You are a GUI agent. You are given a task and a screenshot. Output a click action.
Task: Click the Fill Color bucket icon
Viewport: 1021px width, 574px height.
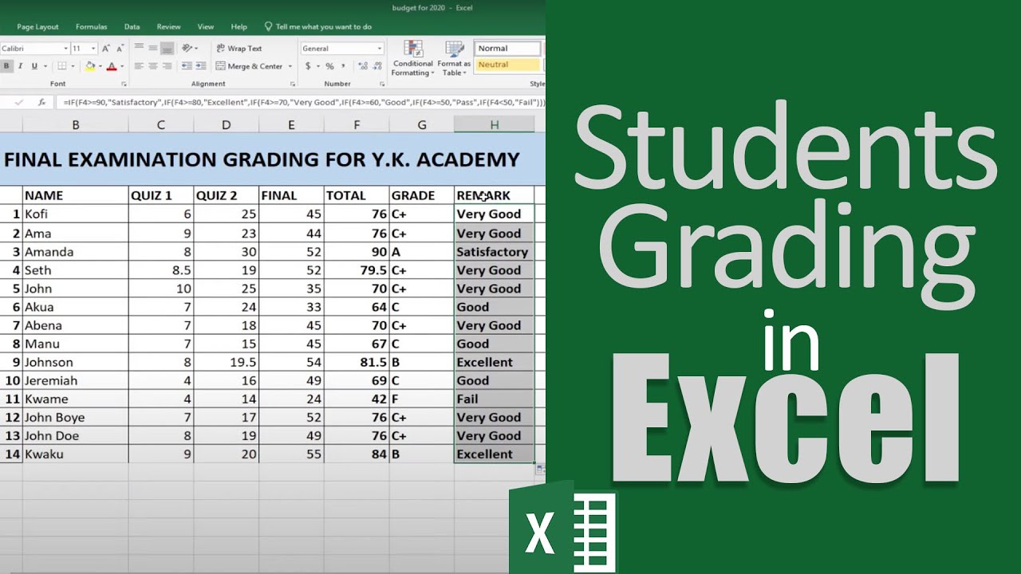pos(89,66)
